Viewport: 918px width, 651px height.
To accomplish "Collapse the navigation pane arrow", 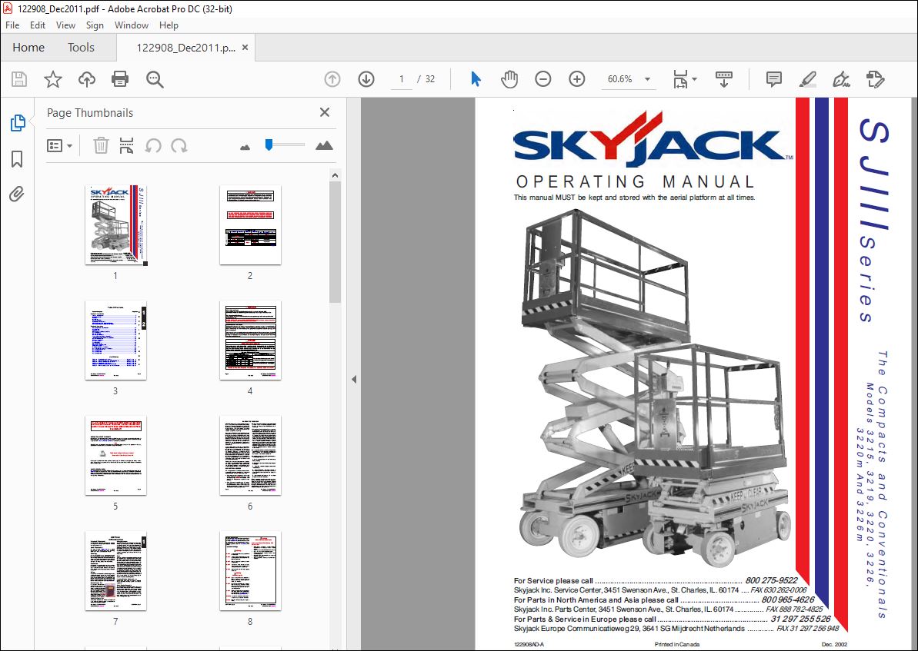I will pos(354,379).
